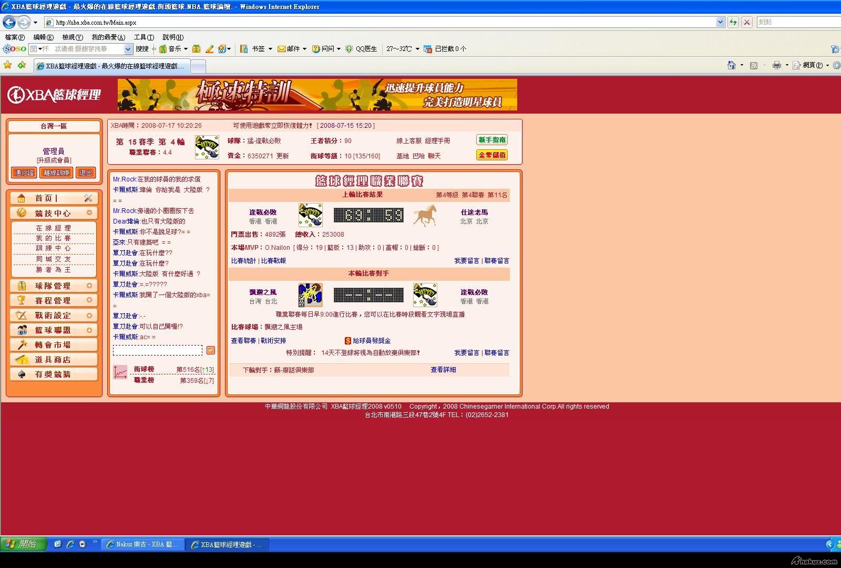Click the highlighter pen icon in the Soso toolbar

tap(209, 48)
